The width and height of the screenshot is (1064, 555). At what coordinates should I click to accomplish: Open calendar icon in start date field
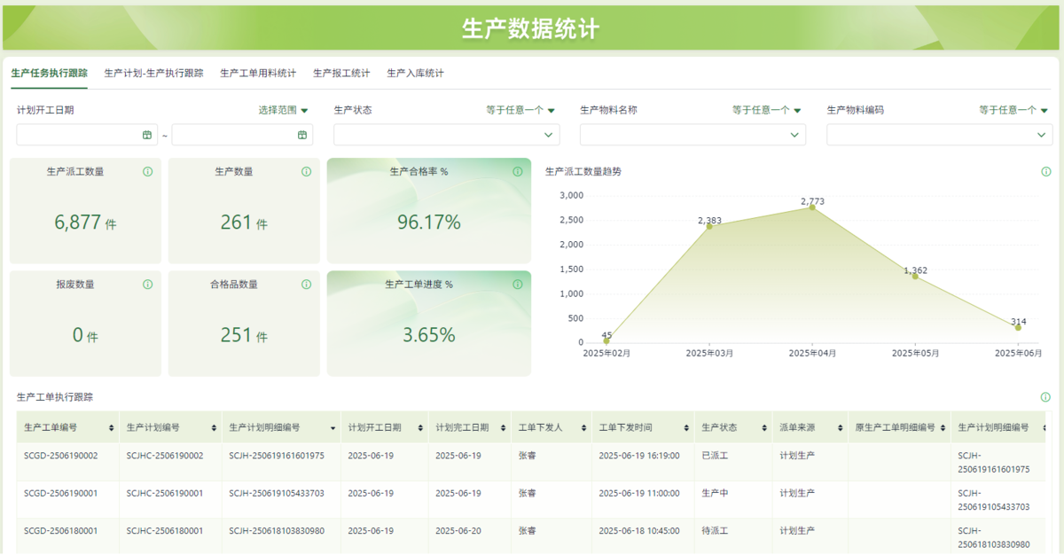(x=147, y=135)
